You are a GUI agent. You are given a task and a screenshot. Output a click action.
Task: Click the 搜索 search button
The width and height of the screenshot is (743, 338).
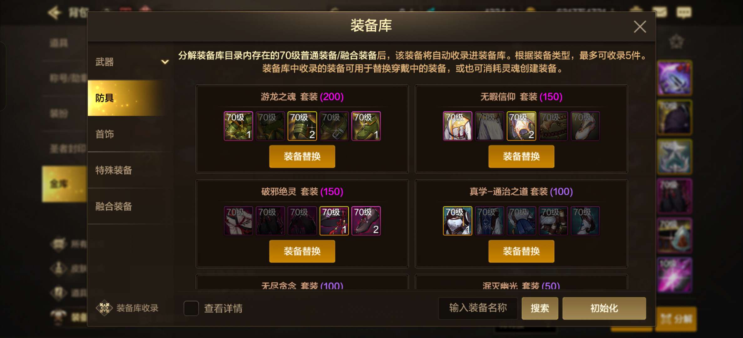[540, 308]
